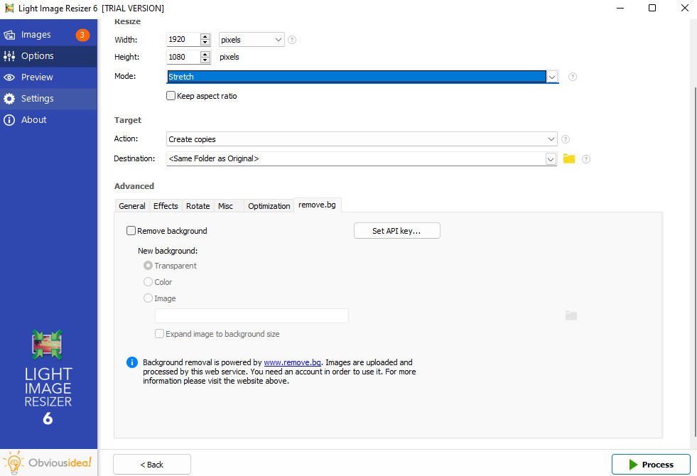Click the background image path field
The width and height of the screenshot is (697, 476).
click(x=252, y=315)
